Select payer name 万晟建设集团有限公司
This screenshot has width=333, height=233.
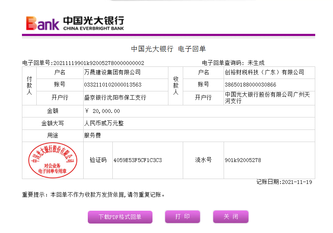click(x=112, y=73)
